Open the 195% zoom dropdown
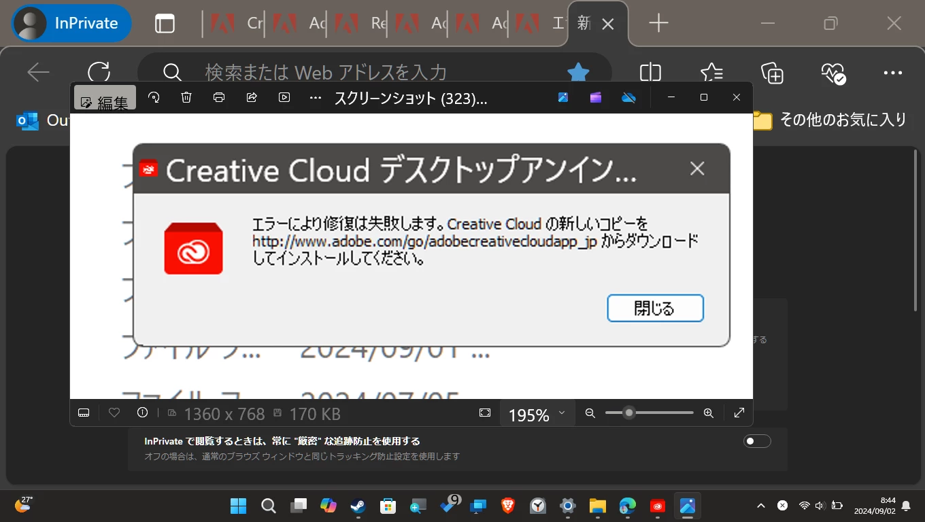The width and height of the screenshot is (925, 522). tap(537, 413)
